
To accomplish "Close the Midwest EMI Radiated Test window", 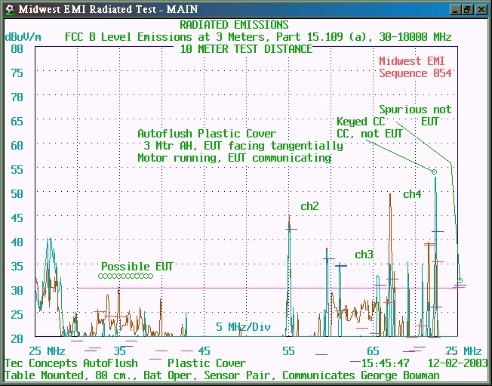I will tap(481, 9).
